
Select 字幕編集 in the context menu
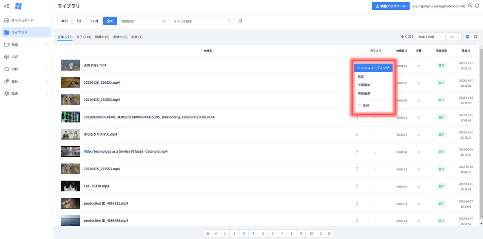[364, 85]
